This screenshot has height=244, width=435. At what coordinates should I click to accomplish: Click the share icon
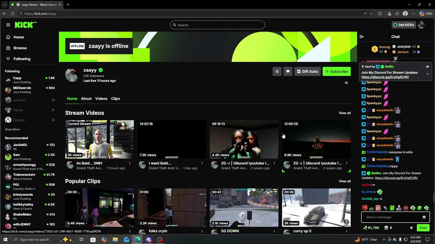(x=346, y=83)
